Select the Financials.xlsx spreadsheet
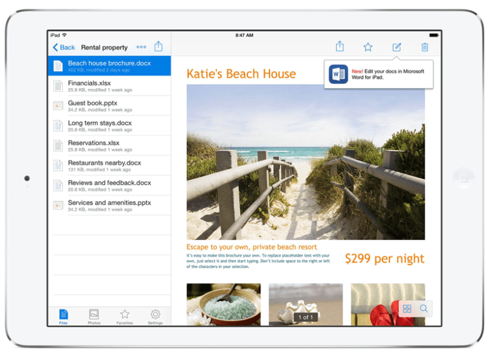This screenshot has width=489, height=356. click(110, 85)
